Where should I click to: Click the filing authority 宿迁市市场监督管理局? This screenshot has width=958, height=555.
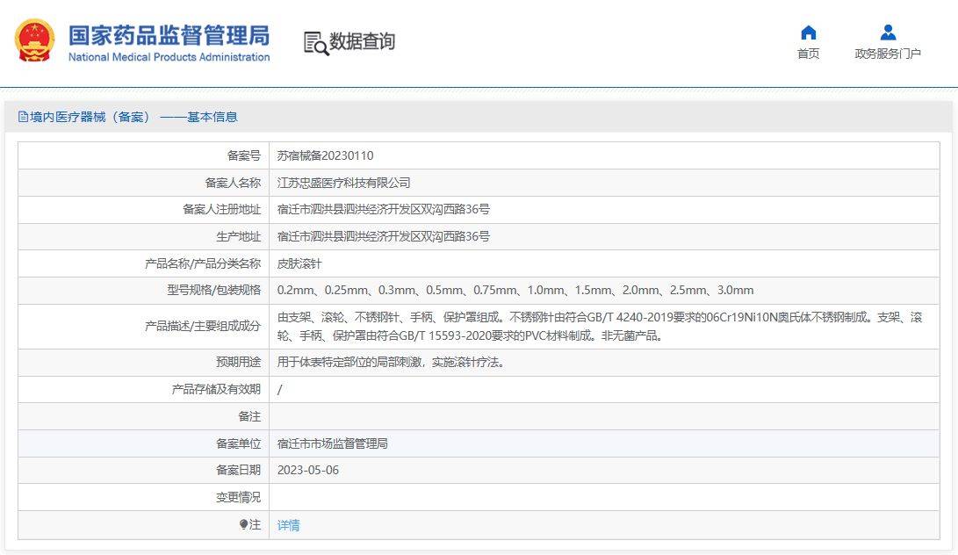click(332, 443)
